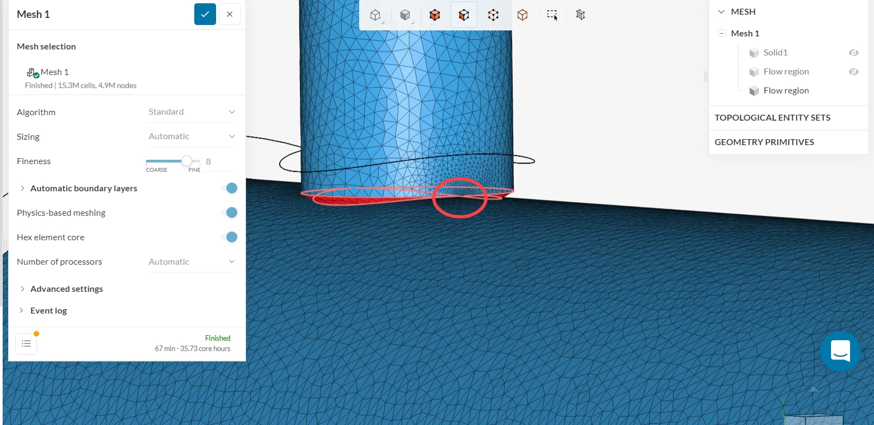Expand Automatic boundary layers settings
The width and height of the screenshot is (874, 425).
(22, 188)
